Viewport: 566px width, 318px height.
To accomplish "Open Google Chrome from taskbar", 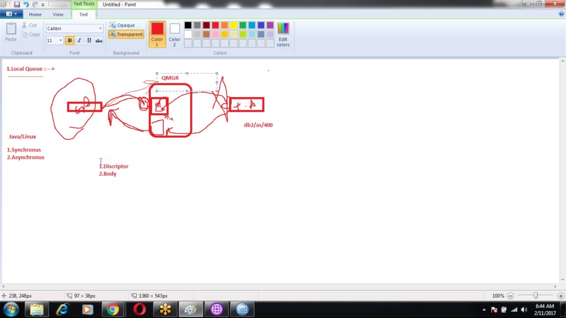I will pyautogui.click(x=113, y=310).
